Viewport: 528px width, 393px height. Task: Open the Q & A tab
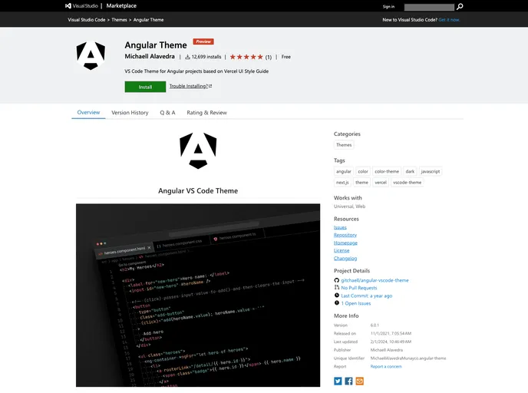(x=167, y=113)
